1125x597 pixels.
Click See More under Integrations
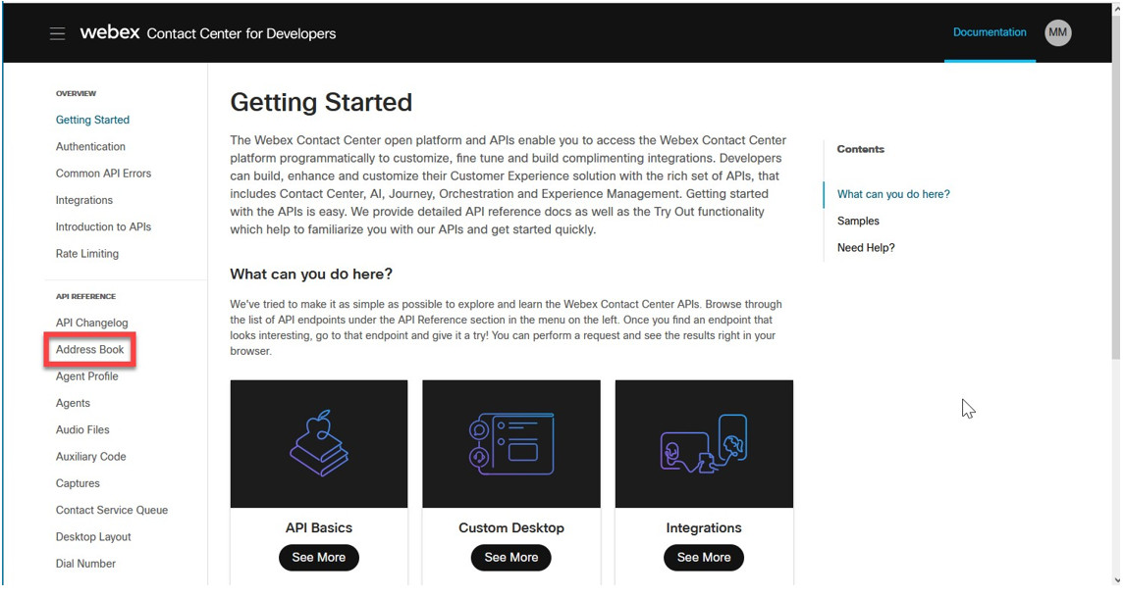click(x=704, y=558)
